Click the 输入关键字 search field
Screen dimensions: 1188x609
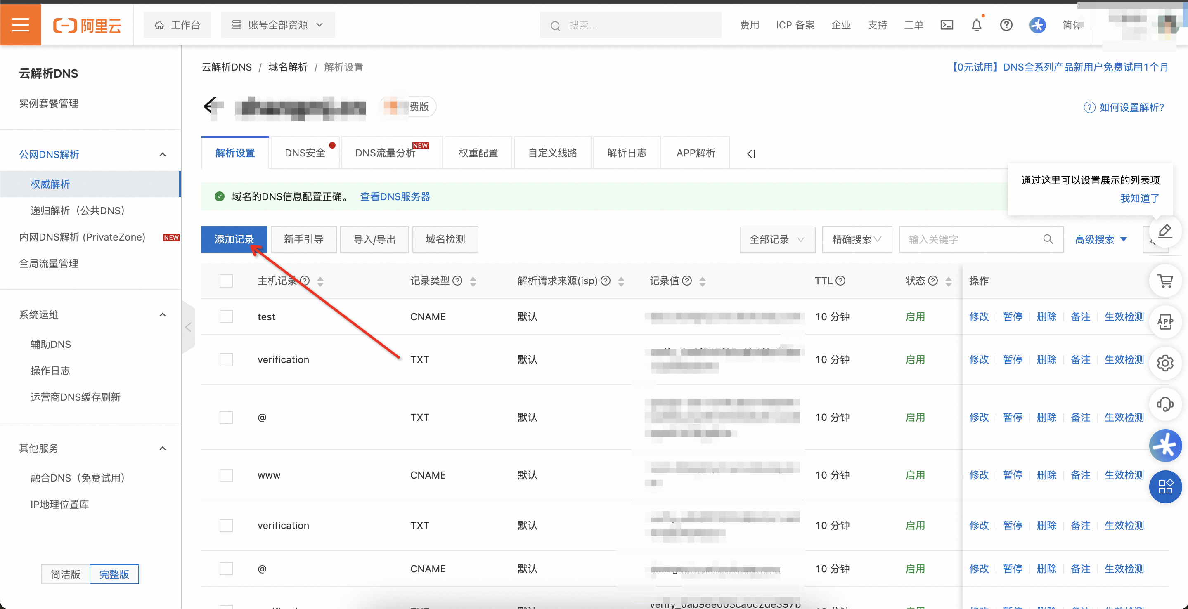pyautogui.click(x=968, y=239)
